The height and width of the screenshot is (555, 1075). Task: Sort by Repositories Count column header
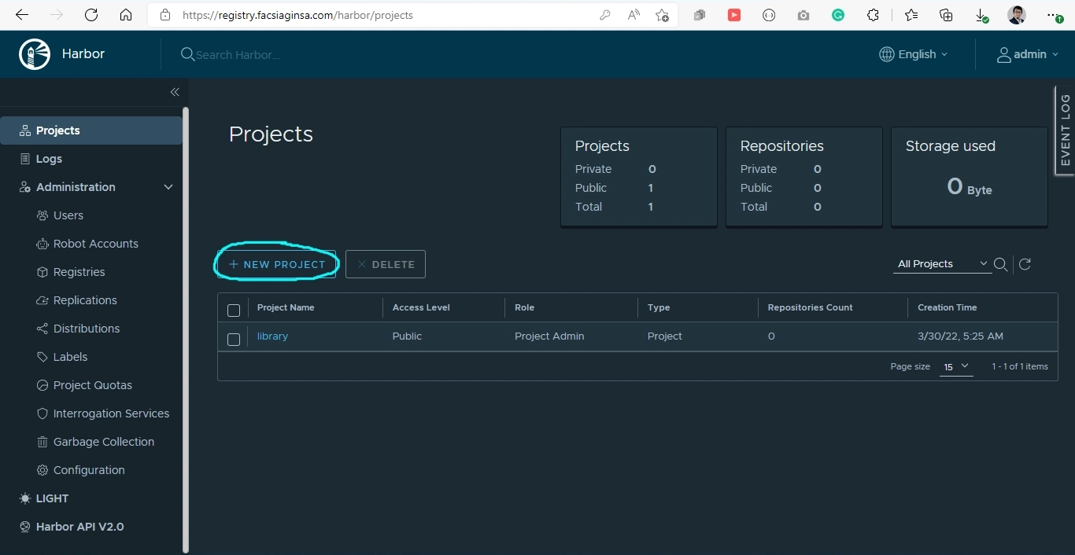coord(810,307)
